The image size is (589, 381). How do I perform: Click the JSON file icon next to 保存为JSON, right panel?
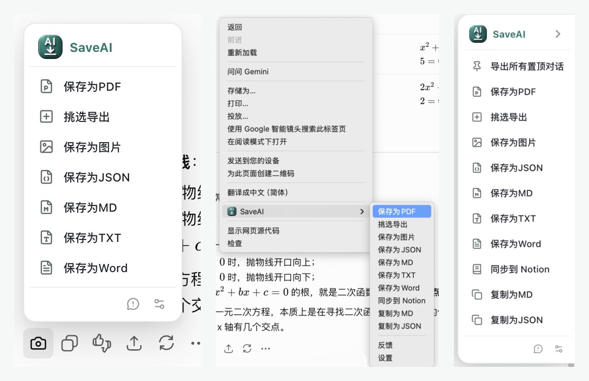[x=477, y=168]
